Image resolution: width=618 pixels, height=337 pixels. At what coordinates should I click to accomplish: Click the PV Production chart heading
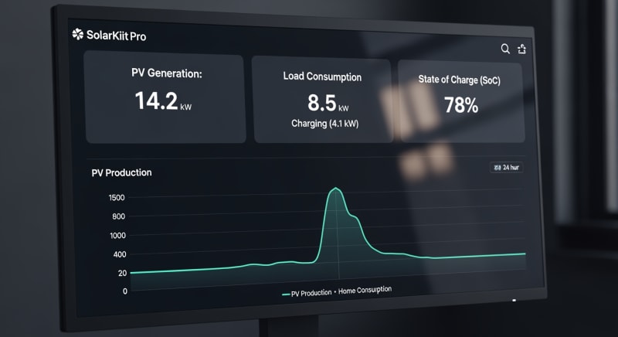(121, 172)
